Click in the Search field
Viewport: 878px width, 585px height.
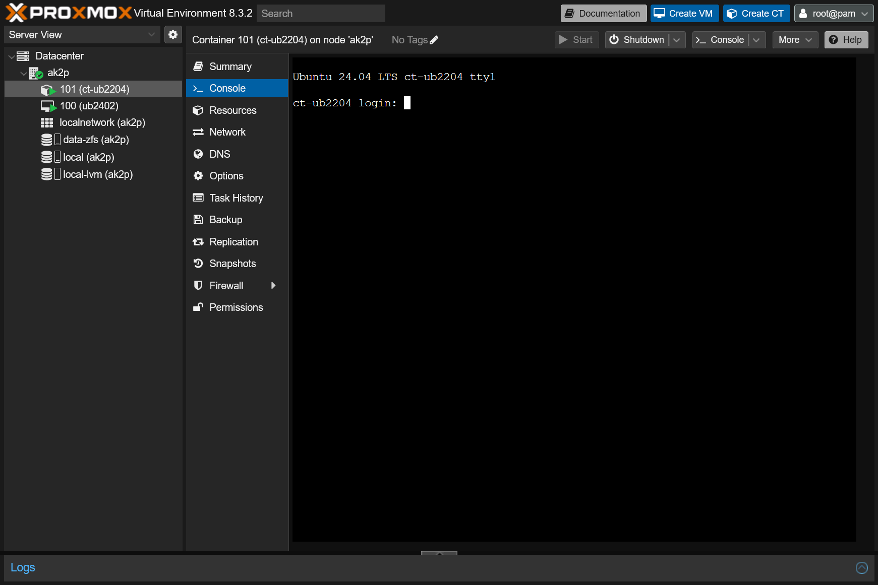click(321, 14)
